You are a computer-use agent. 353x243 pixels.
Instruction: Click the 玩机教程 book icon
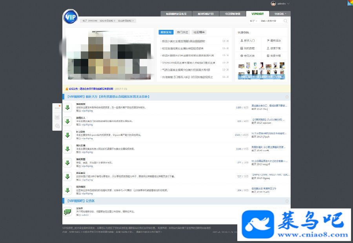coord(242,48)
